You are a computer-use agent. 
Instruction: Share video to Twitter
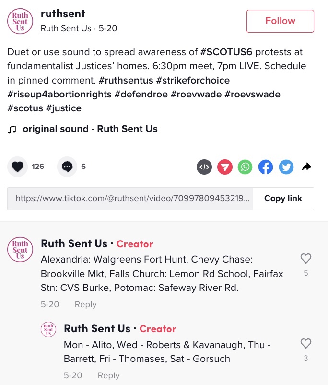pos(286,167)
